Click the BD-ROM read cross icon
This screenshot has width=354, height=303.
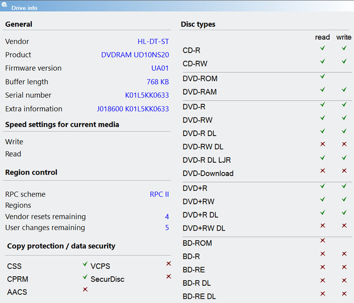click(323, 240)
